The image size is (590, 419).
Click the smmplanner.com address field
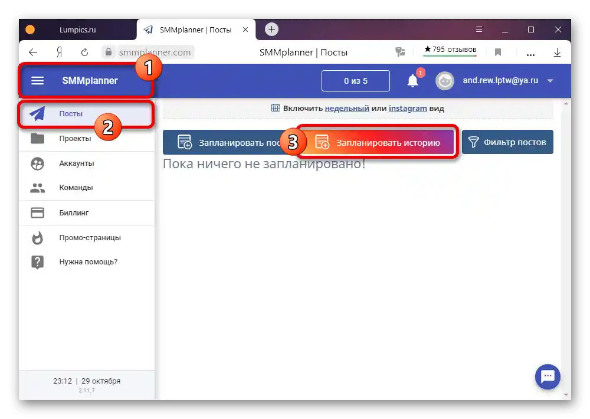(x=155, y=53)
